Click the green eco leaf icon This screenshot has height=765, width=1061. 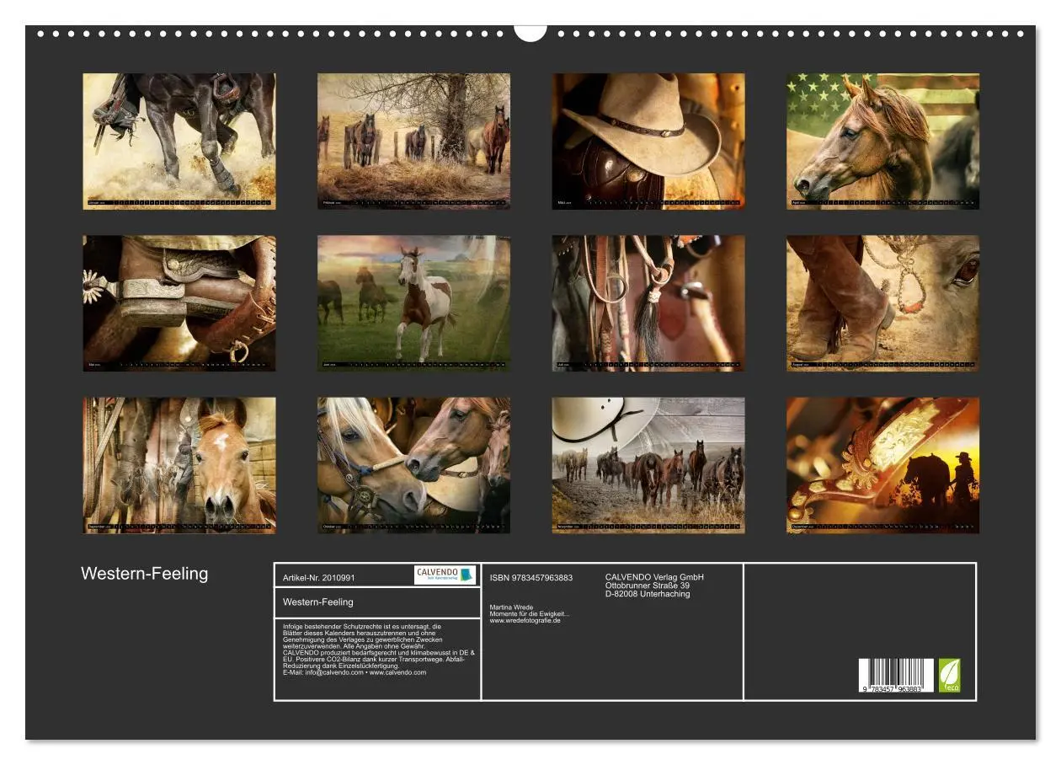[x=951, y=674]
